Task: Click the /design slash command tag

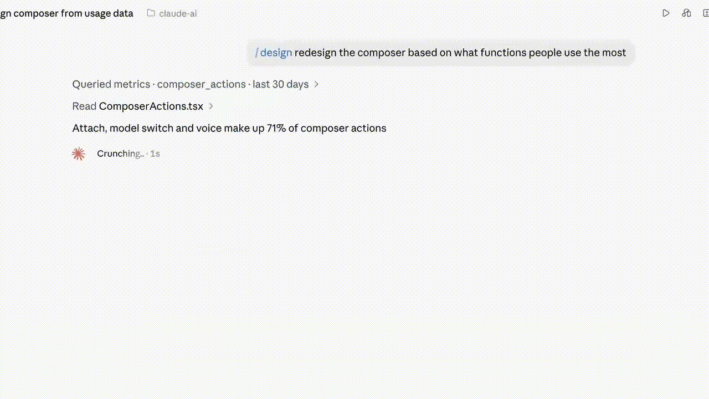Action: [x=274, y=53]
